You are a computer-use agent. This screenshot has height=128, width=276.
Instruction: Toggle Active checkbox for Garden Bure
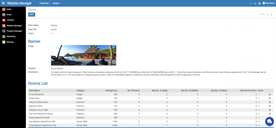click(259, 98)
